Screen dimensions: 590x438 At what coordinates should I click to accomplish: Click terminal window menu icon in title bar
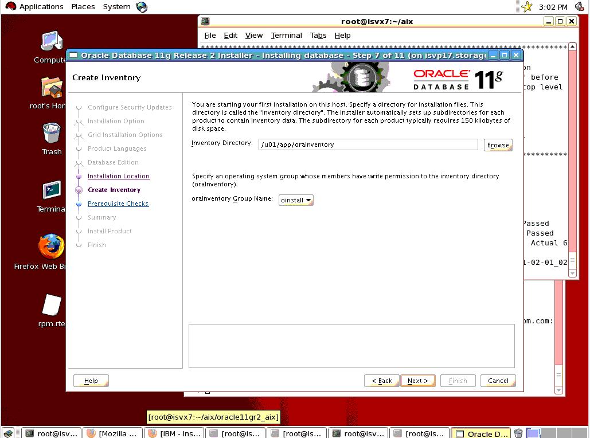(205, 21)
